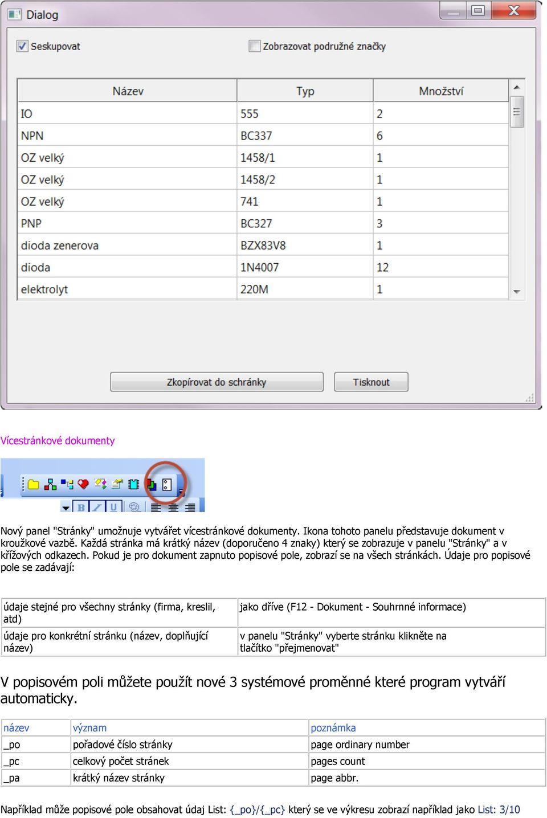Maximize the Dialog window
Image resolution: width=547 pixels, height=818 pixels.
pyautogui.click(x=478, y=10)
